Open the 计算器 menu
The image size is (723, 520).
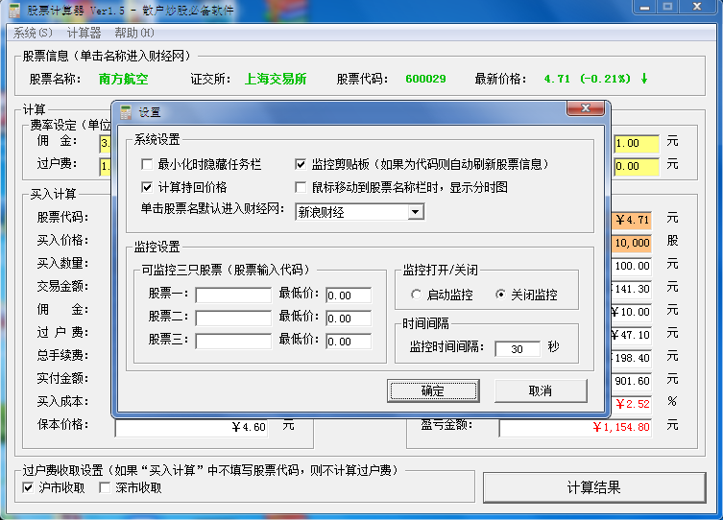coord(84,33)
